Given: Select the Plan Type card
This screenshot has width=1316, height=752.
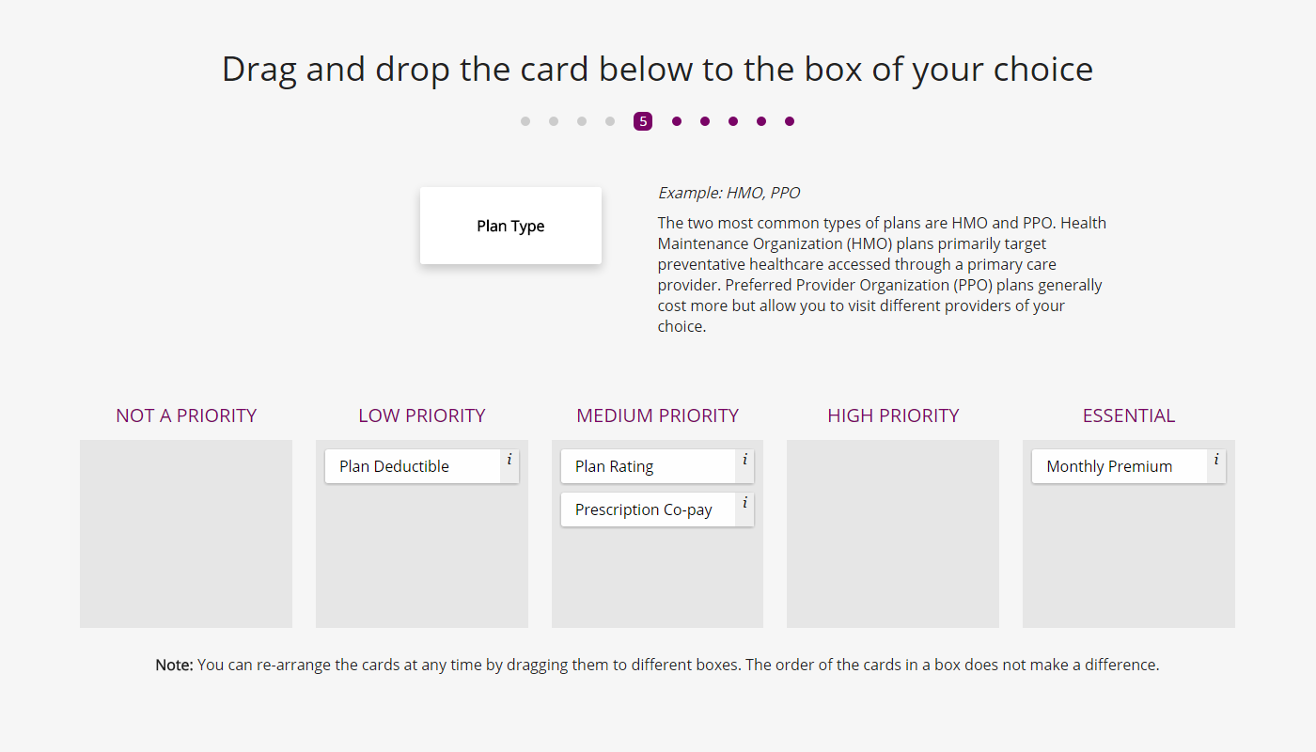Looking at the screenshot, I should [510, 226].
